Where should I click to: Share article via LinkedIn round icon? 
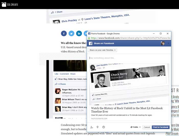(x=79, y=33)
